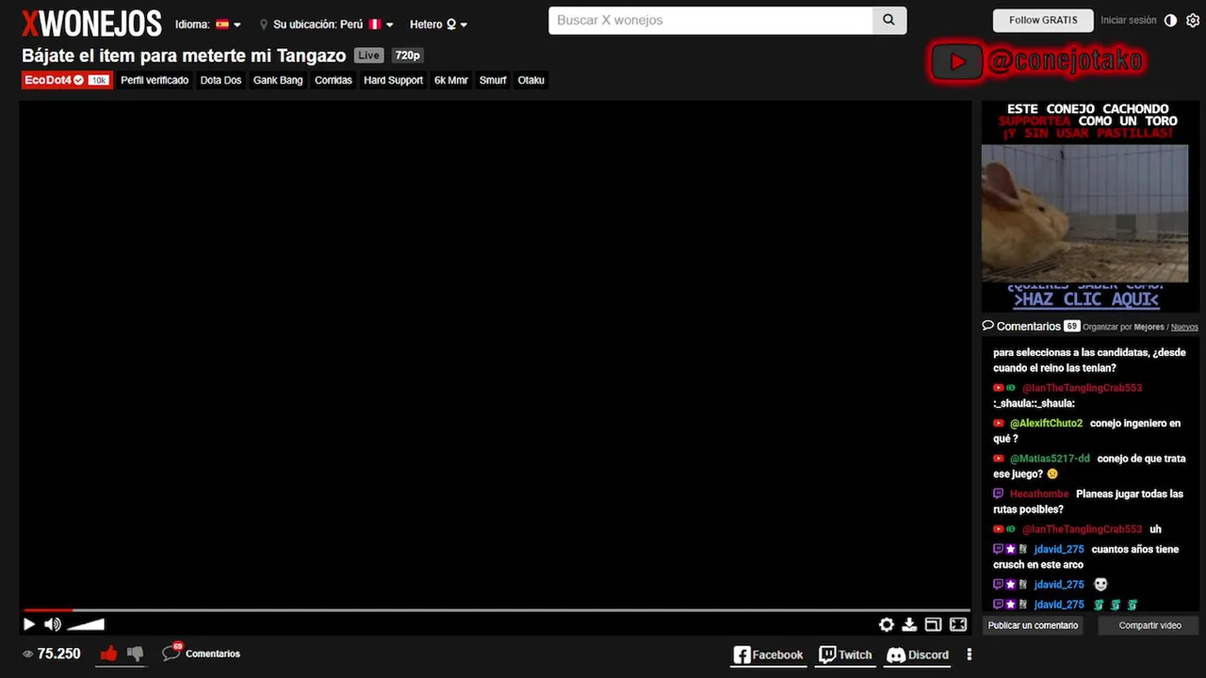Select the 6k Mmr tag

tap(451, 80)
